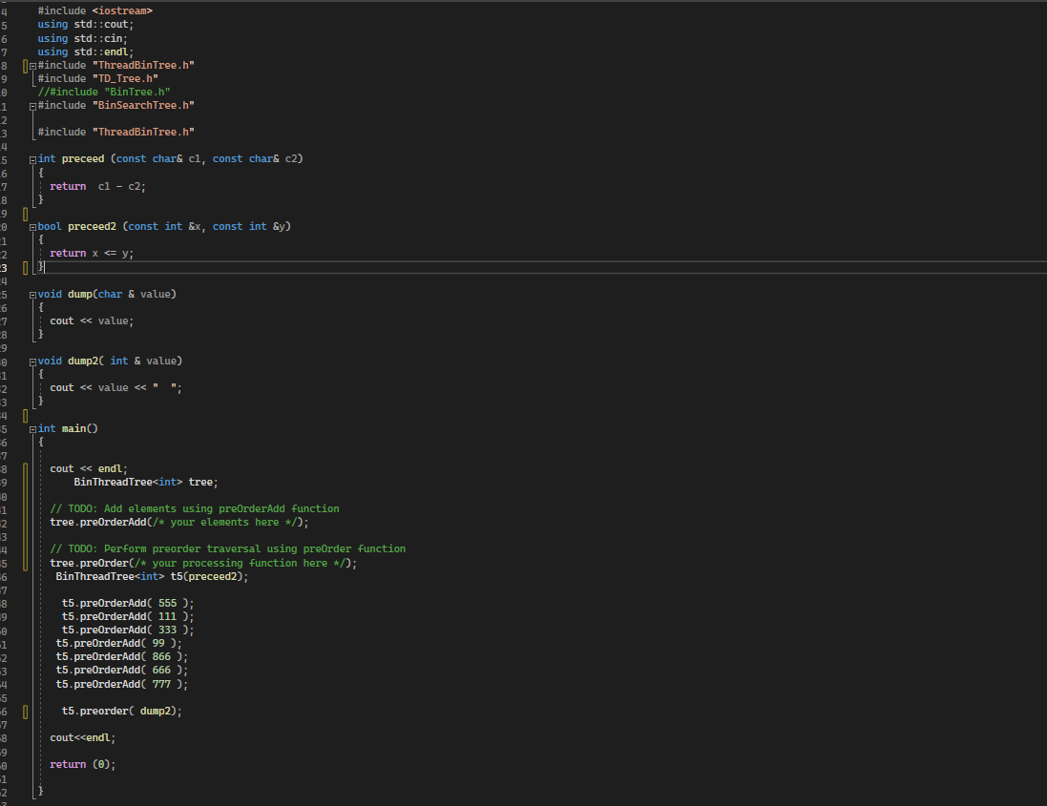Click the using std::cout; statement
The width and height of the screenshot is (1047, 806).
tap(86, 25)
